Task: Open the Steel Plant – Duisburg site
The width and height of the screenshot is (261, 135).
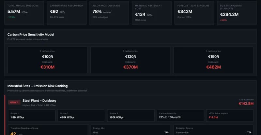Action: [x=39, y=101]
